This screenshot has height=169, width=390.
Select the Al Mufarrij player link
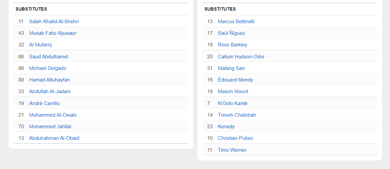tap(40, 45)
